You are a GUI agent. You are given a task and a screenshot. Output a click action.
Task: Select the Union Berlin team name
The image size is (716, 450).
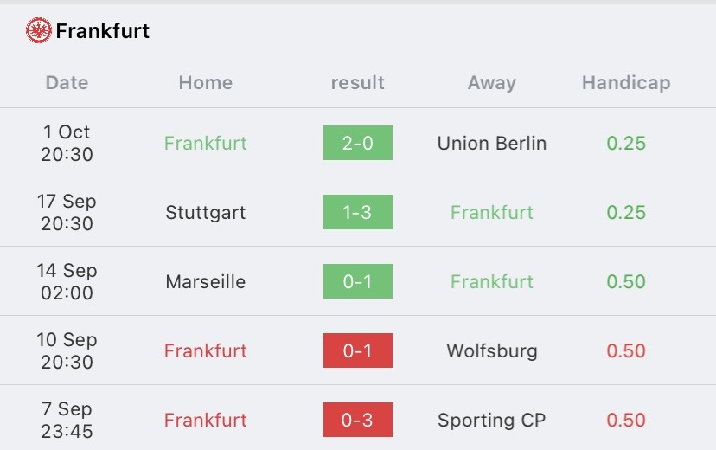tap(492, 144)
